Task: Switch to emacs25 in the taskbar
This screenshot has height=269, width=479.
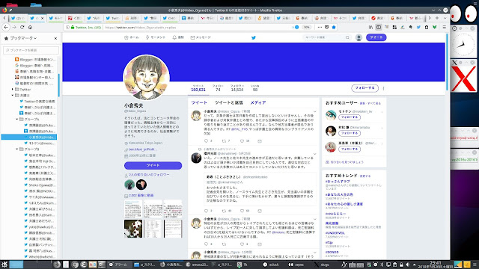Action: tap(197, 265)
